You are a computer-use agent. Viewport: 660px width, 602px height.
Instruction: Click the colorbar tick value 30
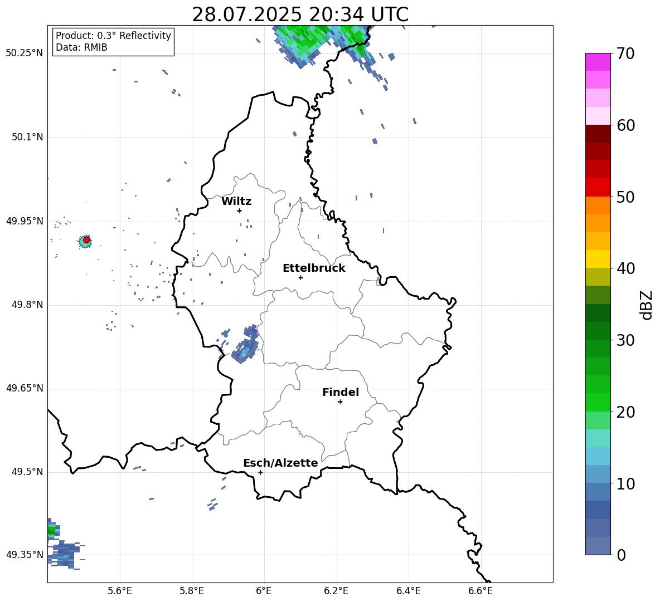click(625, 340)
